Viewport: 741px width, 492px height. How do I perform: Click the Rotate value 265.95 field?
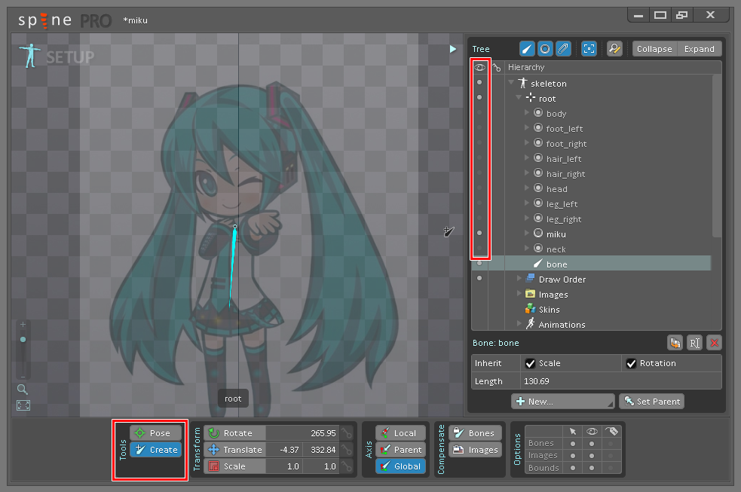[302, 433]
